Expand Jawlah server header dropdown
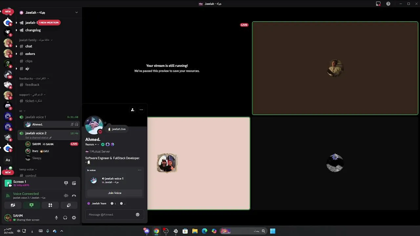Image resolution: width=420 pixels, height=236 pixels. coord(76,12)
